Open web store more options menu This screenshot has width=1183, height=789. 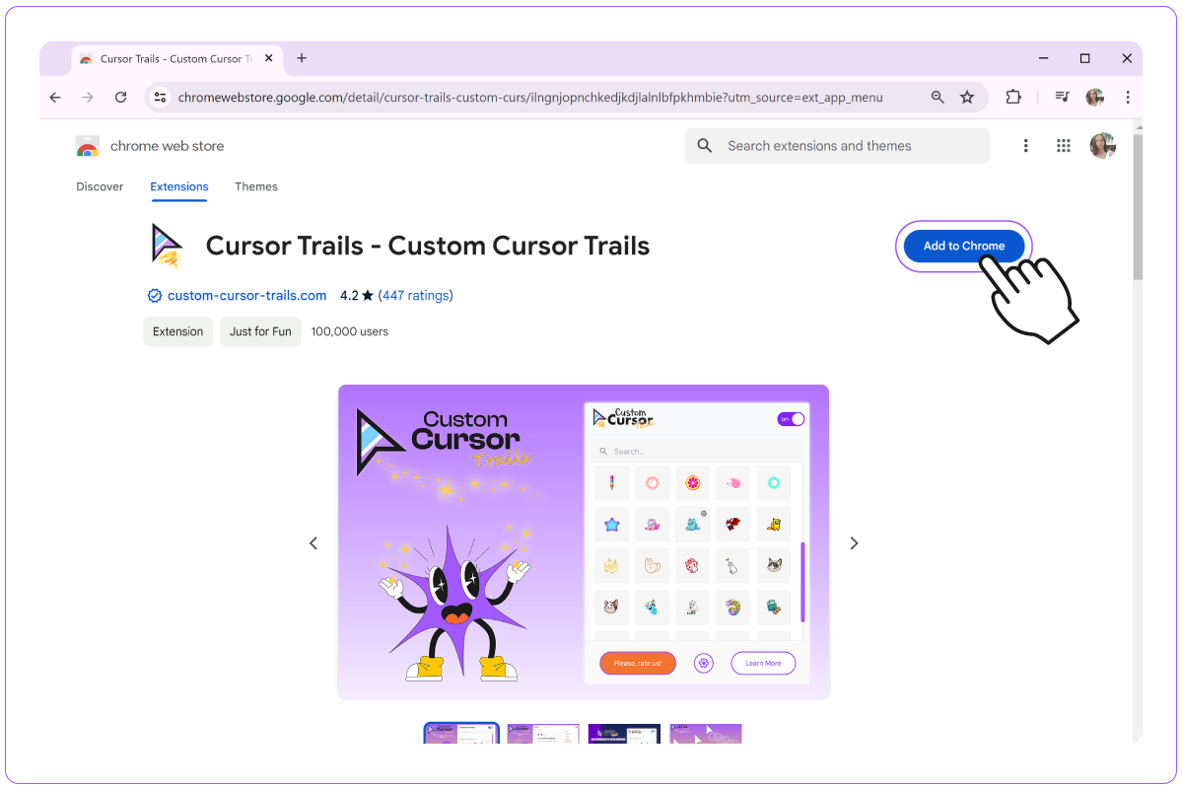coord(1025,146)
